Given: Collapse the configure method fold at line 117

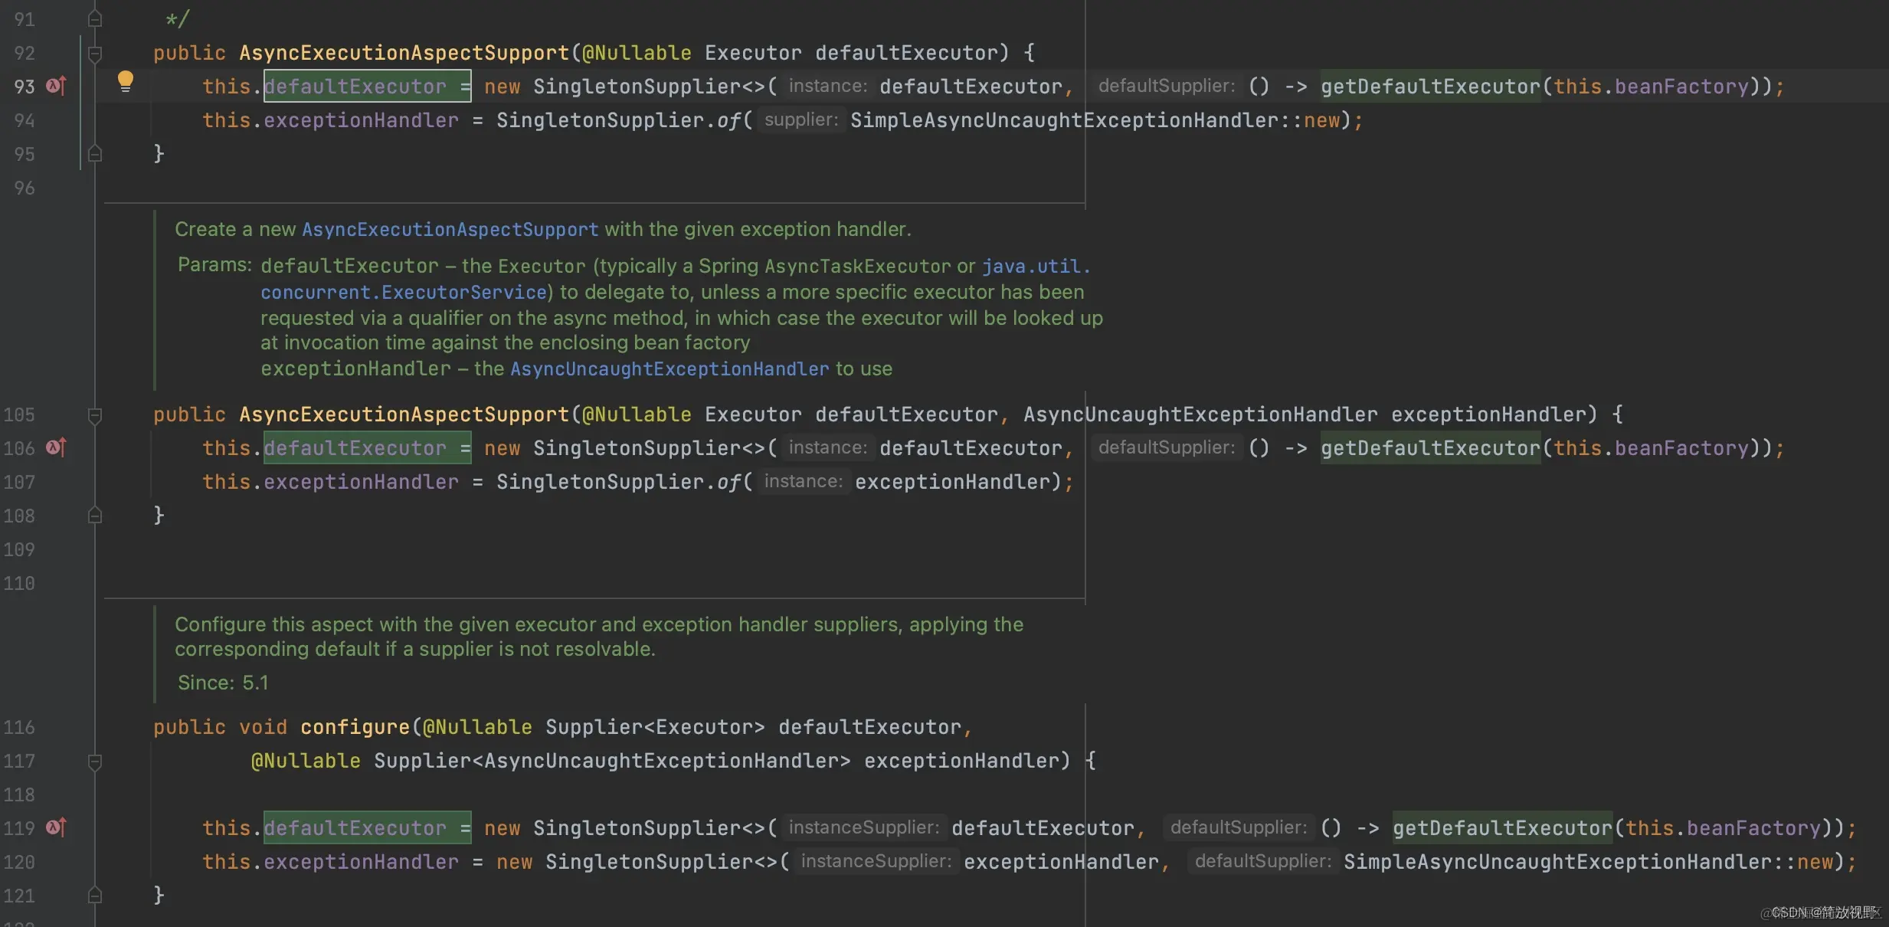Looking at the screenshot, I should click(x=95, y=760).
